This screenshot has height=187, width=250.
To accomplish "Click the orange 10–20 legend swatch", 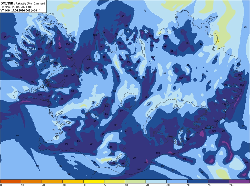I will pos(31,182).
